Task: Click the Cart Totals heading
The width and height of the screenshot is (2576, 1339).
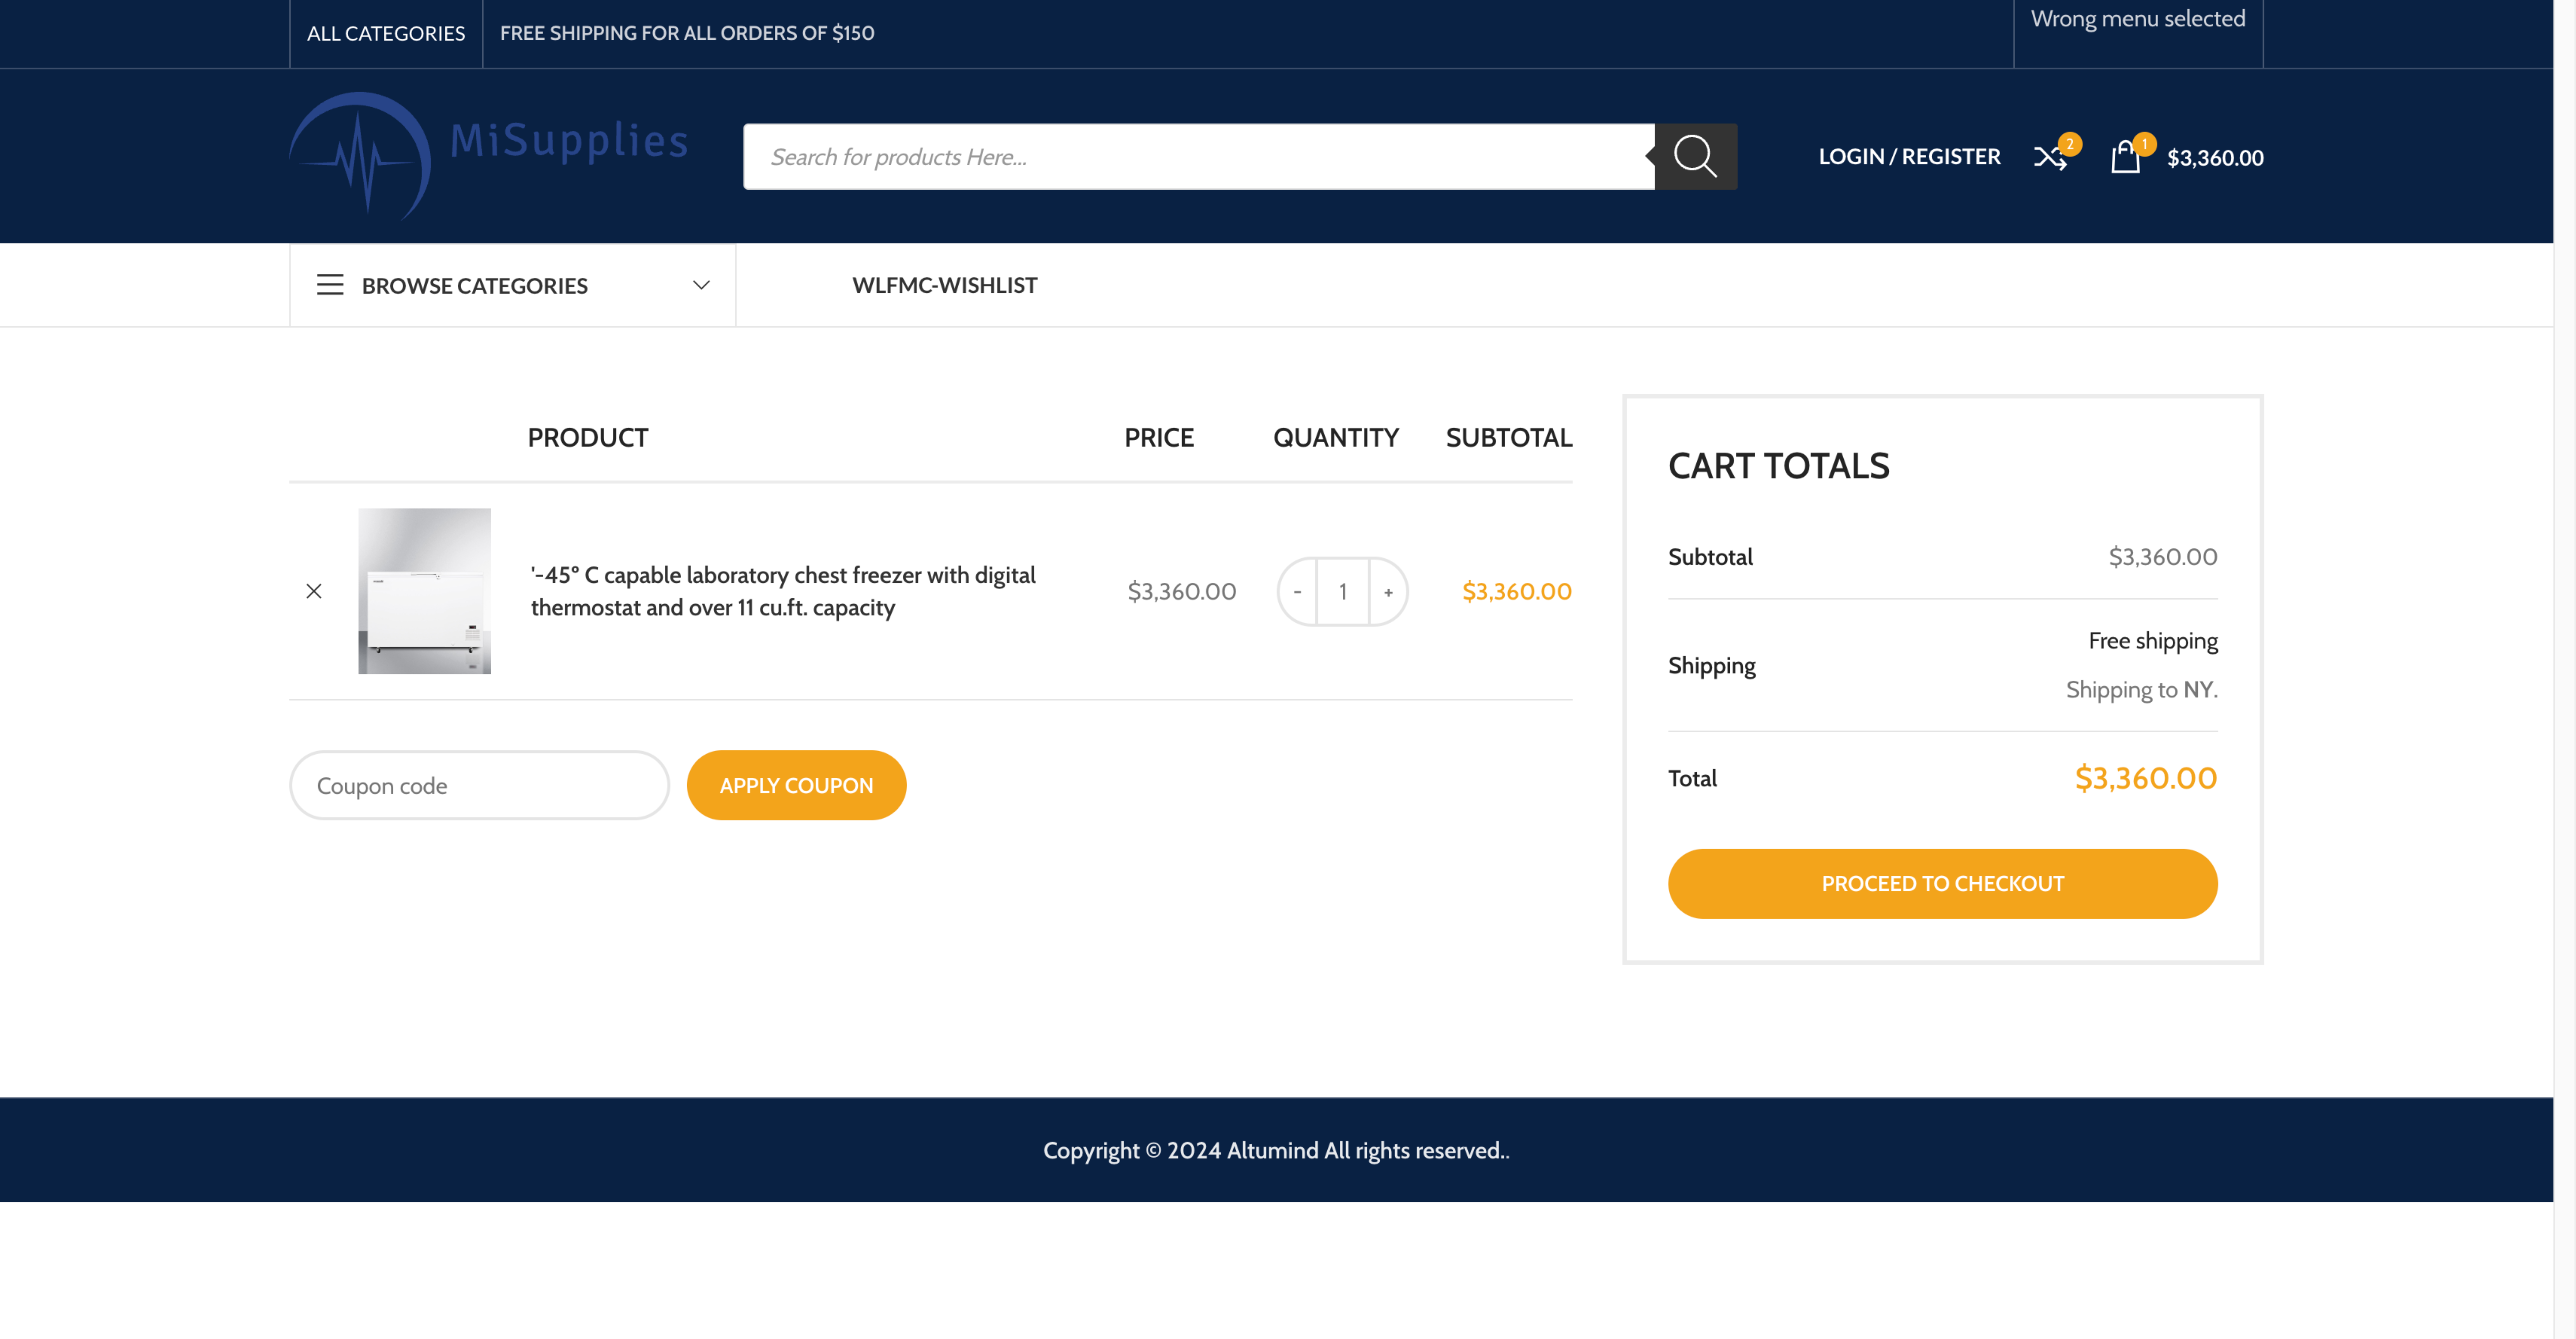Action: click(1779, 466)
